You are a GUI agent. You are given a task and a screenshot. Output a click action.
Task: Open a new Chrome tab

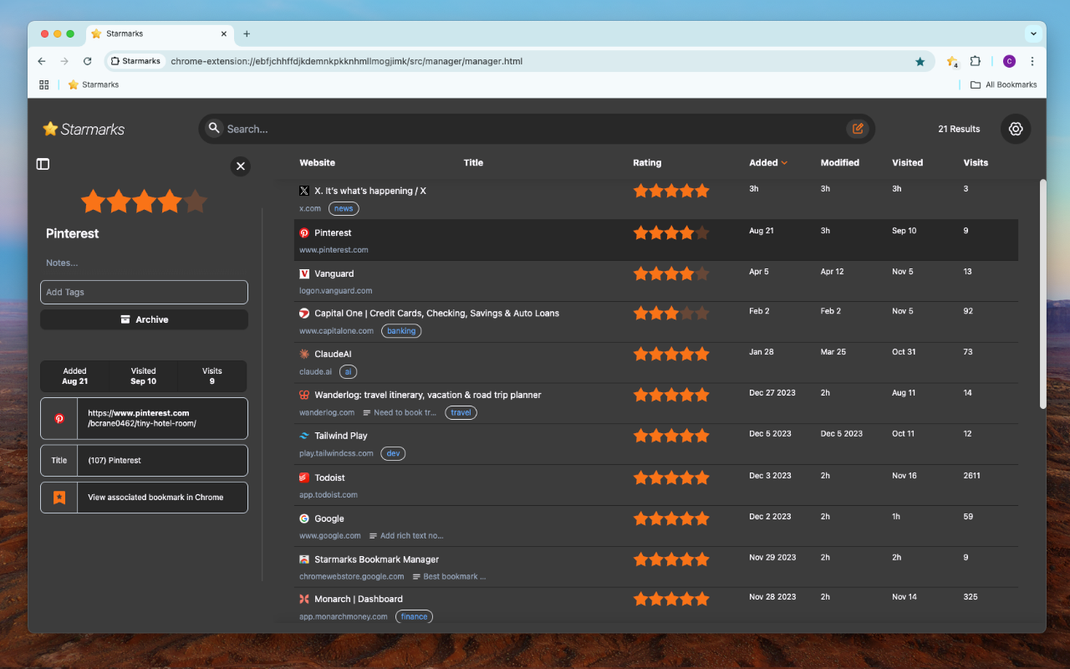point(247,34)
